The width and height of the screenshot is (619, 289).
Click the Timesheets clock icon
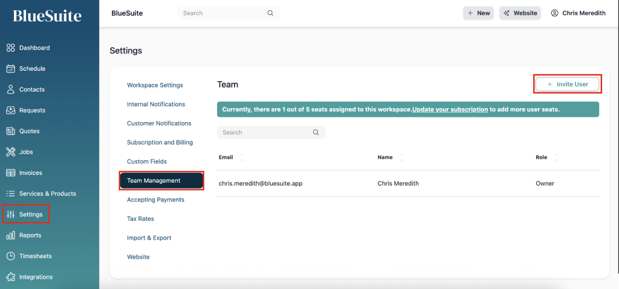point(11,256)
